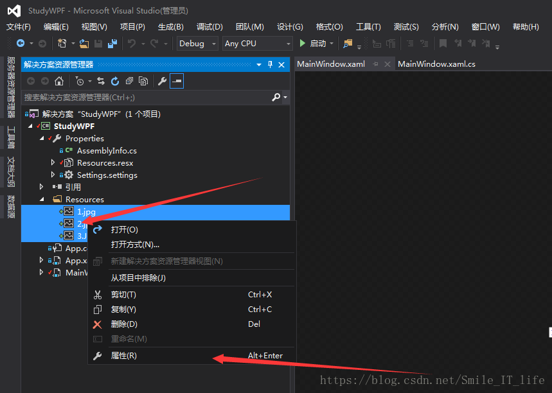This screenshot has height=393, width=552.
Task: Open Solution Explorer window options dropdown arrow
Action: click(x=259, y=65)
